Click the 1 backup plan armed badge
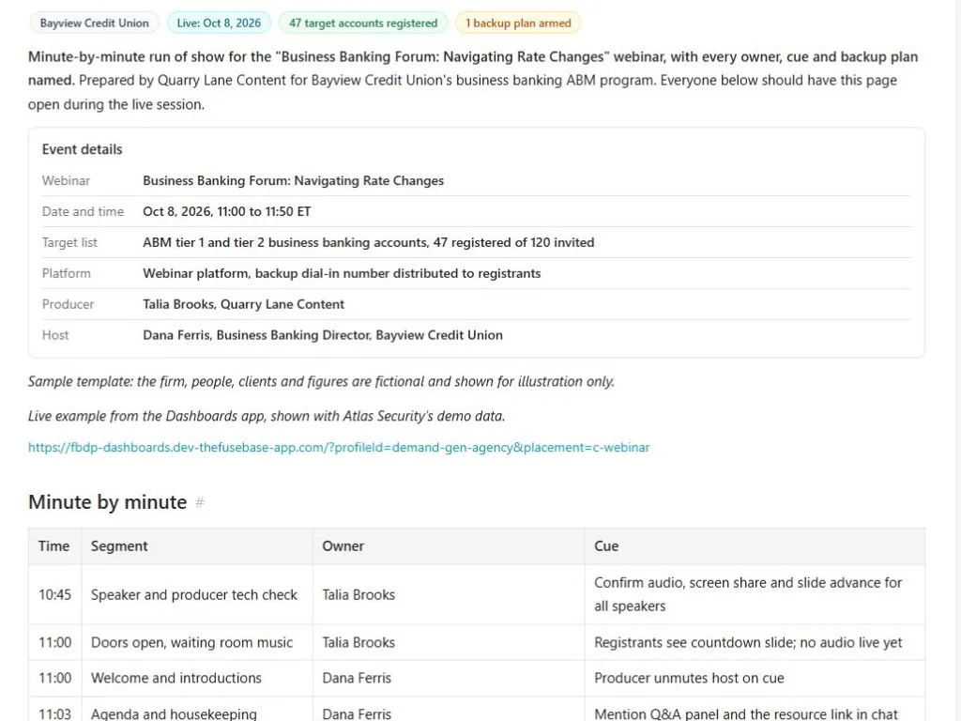 [518, 23]
